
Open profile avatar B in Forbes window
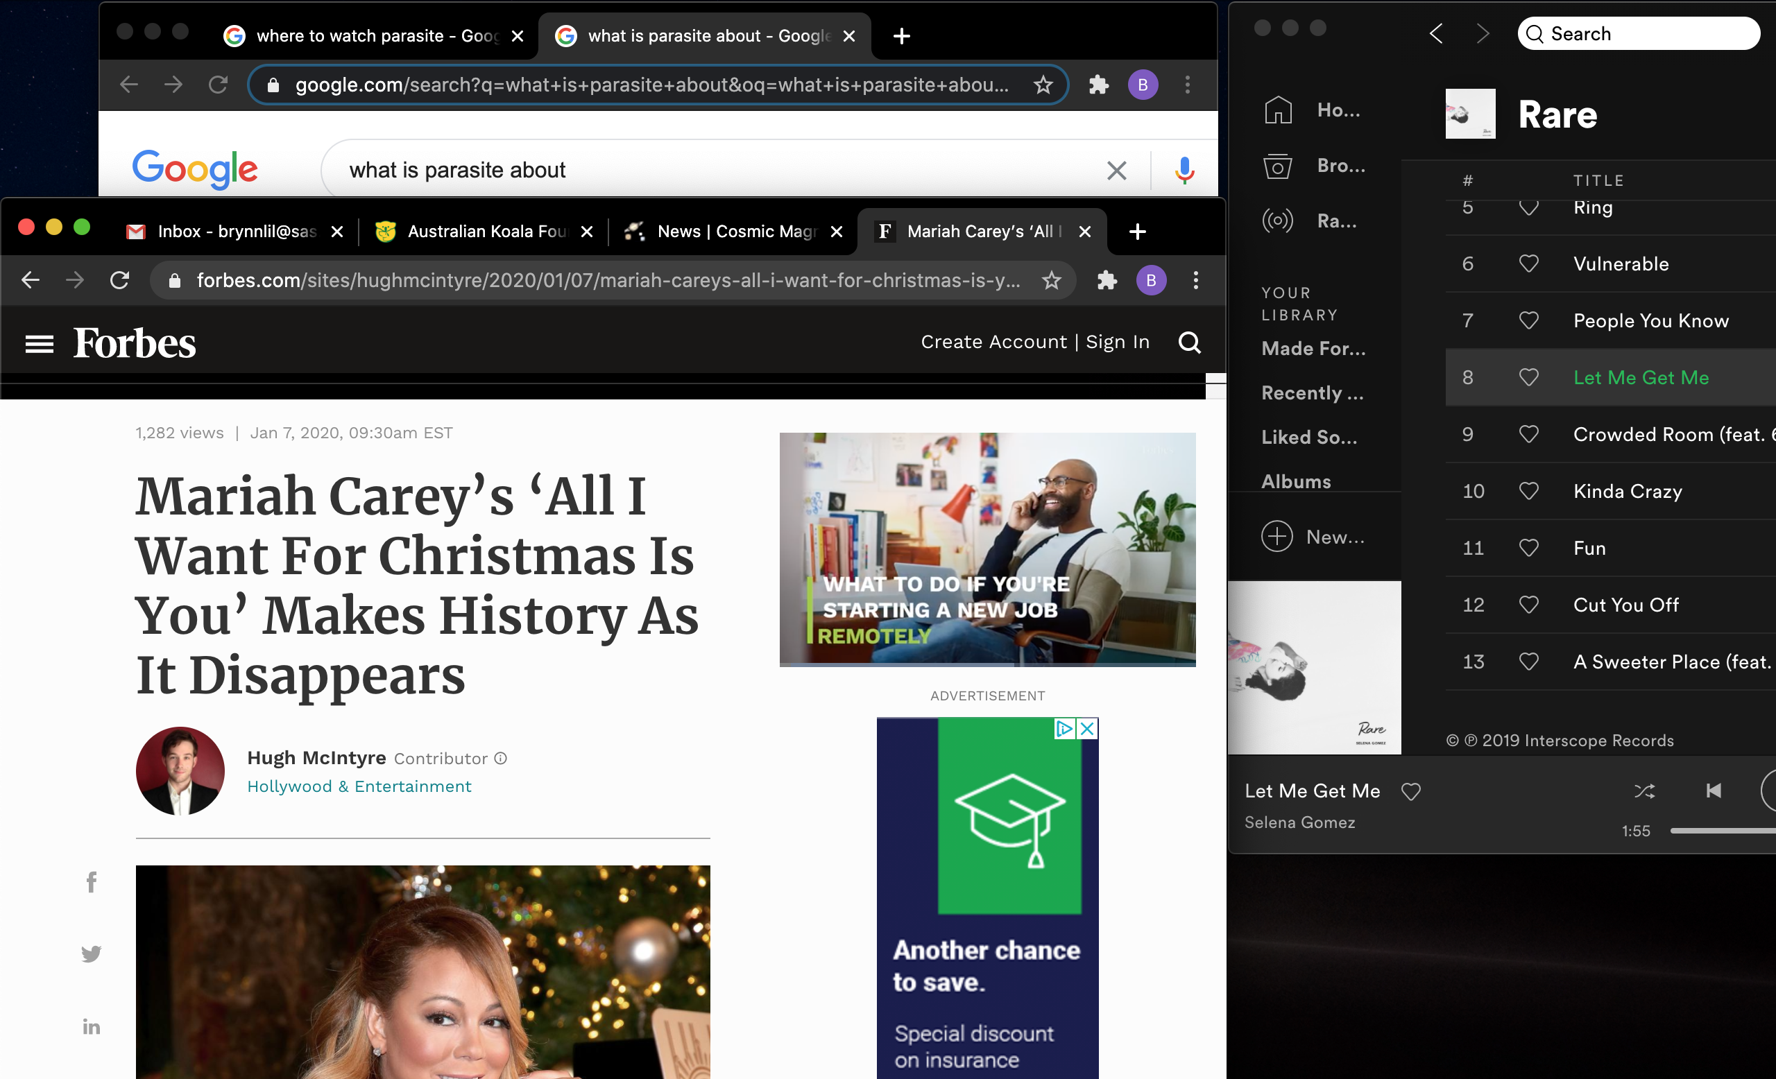tap(1151, 280)
